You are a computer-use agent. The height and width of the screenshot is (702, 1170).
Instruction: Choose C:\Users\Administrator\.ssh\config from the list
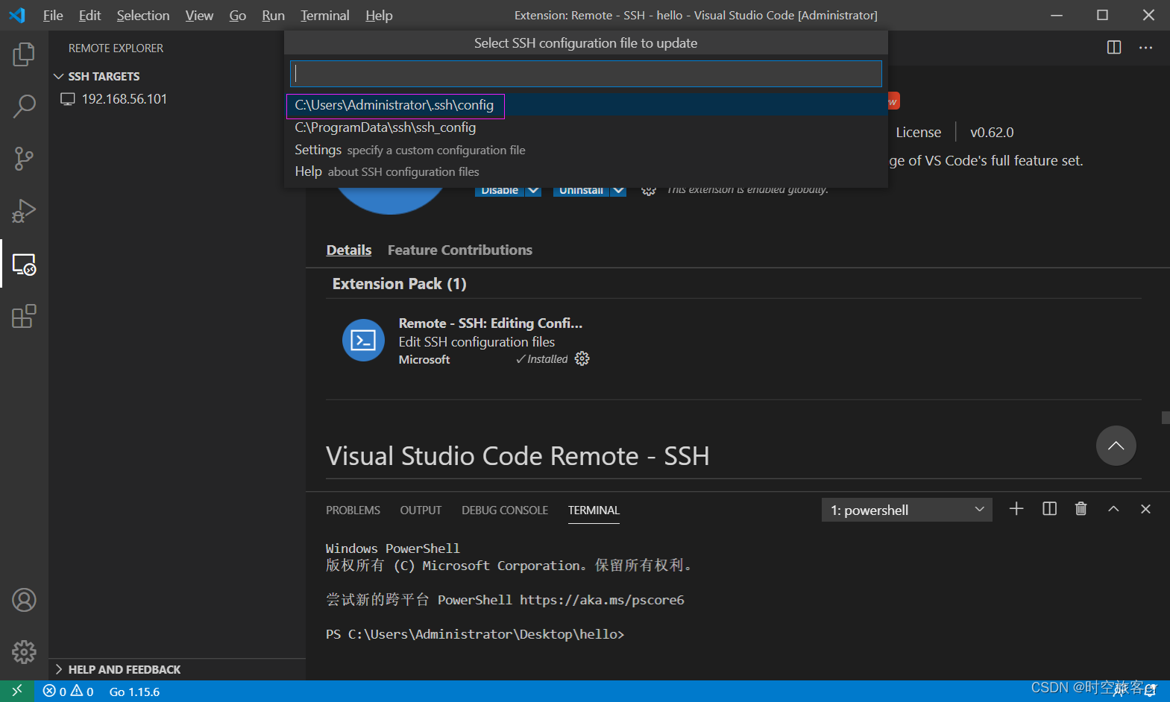tap(586, 105)
